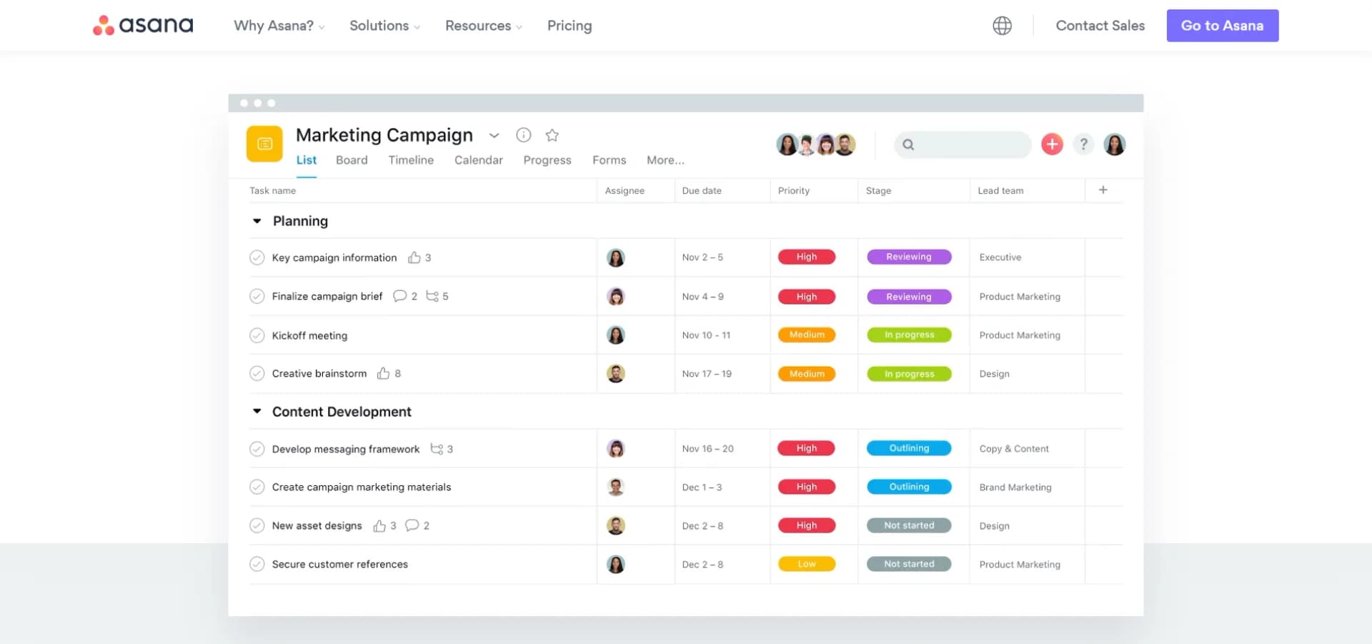Mark Kickoff meeting task complete
The image size is (1372, 644).
(257, 335)
